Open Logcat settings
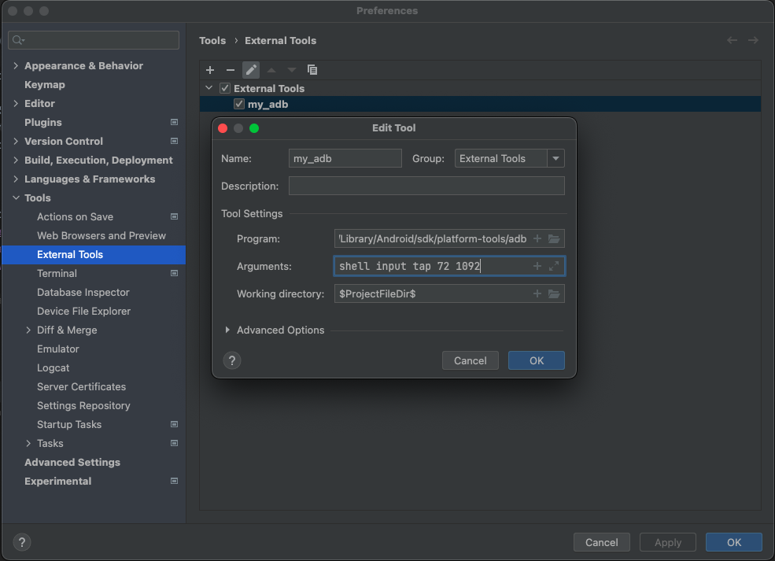The width and height of the screenshot is (775, 561). 53,367
